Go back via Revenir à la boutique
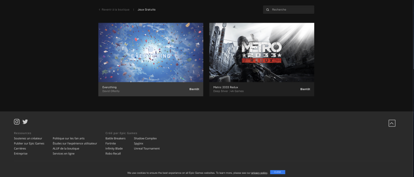Viewport: 414px width, 177px height. [115, 10]
